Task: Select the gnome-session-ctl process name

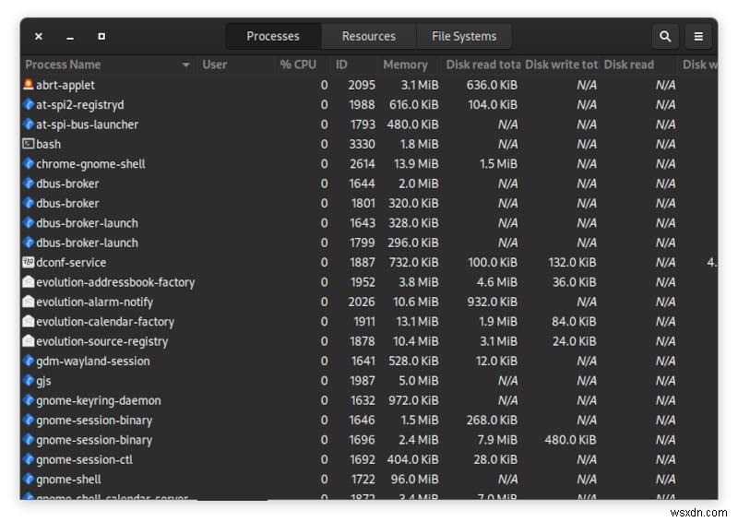Action: point(84,460)
